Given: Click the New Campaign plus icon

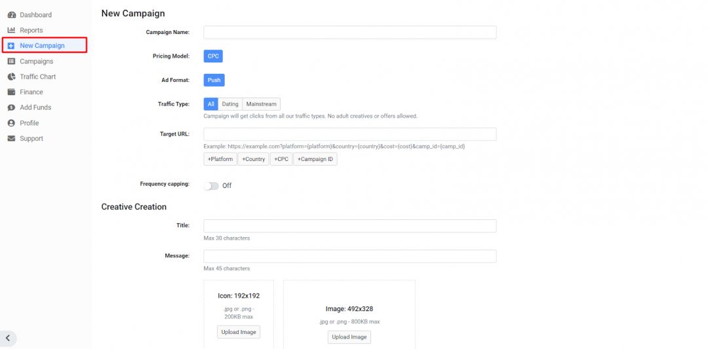Looking at the screenshot, I should pos(11,46).
